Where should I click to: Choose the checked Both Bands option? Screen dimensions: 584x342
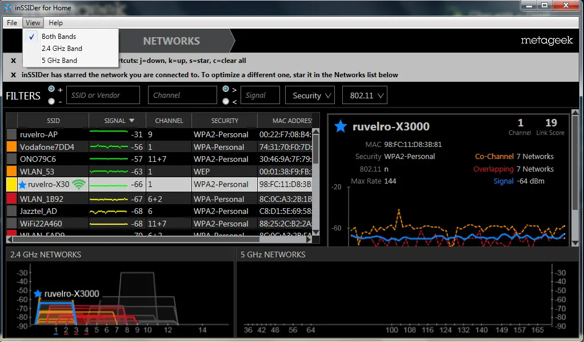pos(71,36)
